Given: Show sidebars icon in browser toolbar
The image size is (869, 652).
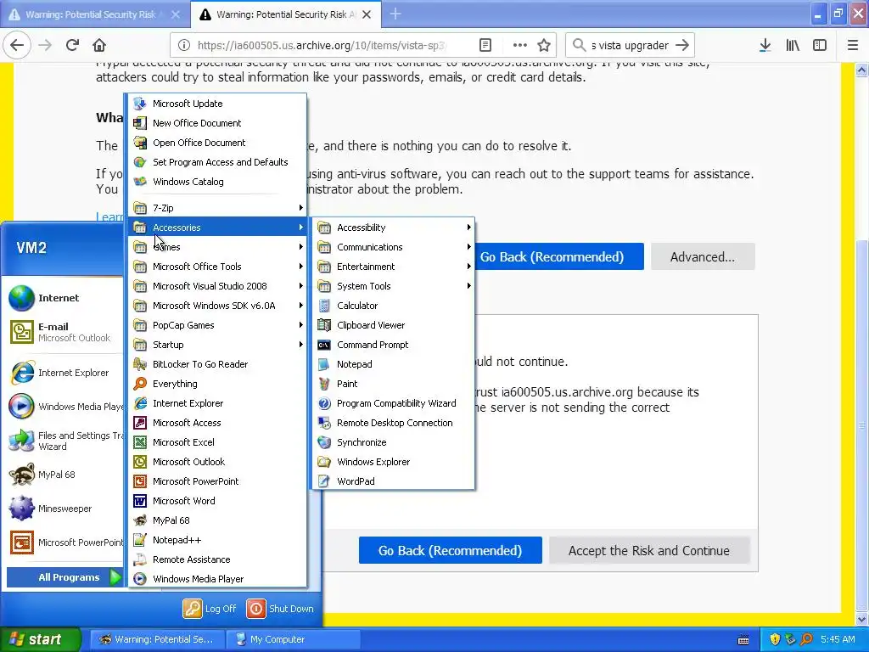Looking at the screenshot, I should pos(820,45).
